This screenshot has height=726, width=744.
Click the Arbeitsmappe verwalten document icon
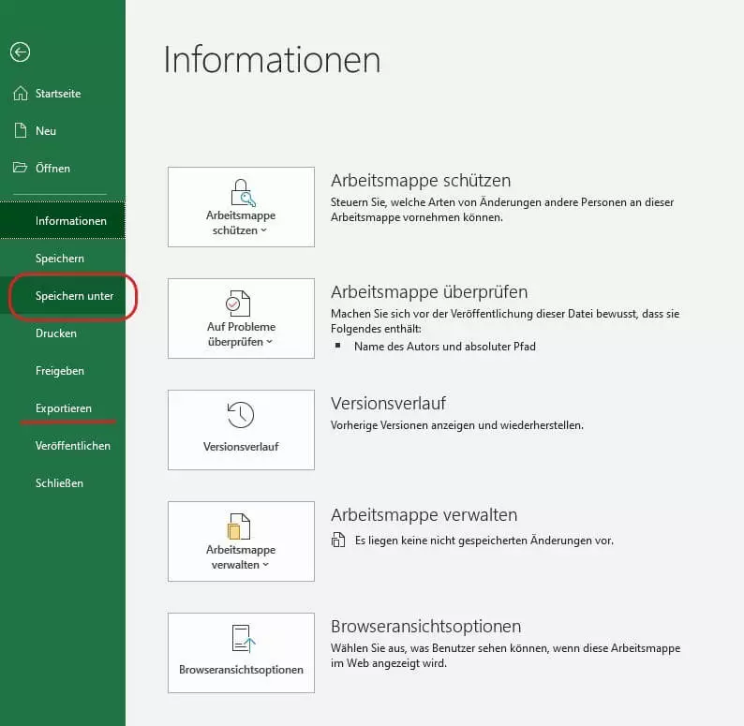point(241,526)
